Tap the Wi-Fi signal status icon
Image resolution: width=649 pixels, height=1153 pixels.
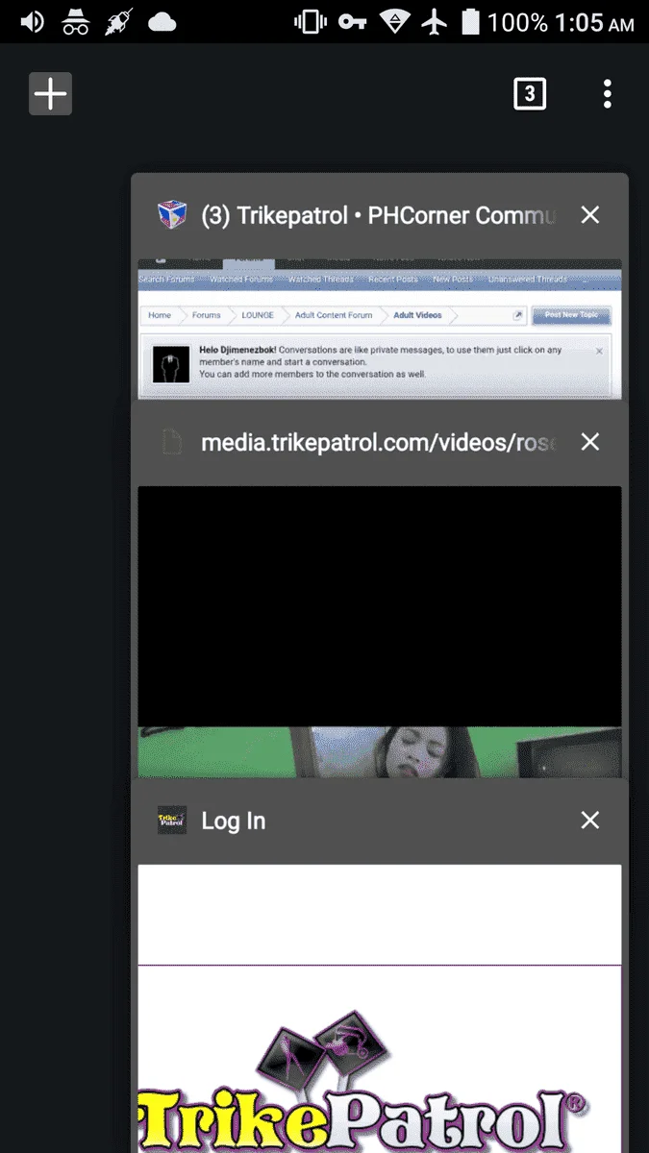click(393, 21)
